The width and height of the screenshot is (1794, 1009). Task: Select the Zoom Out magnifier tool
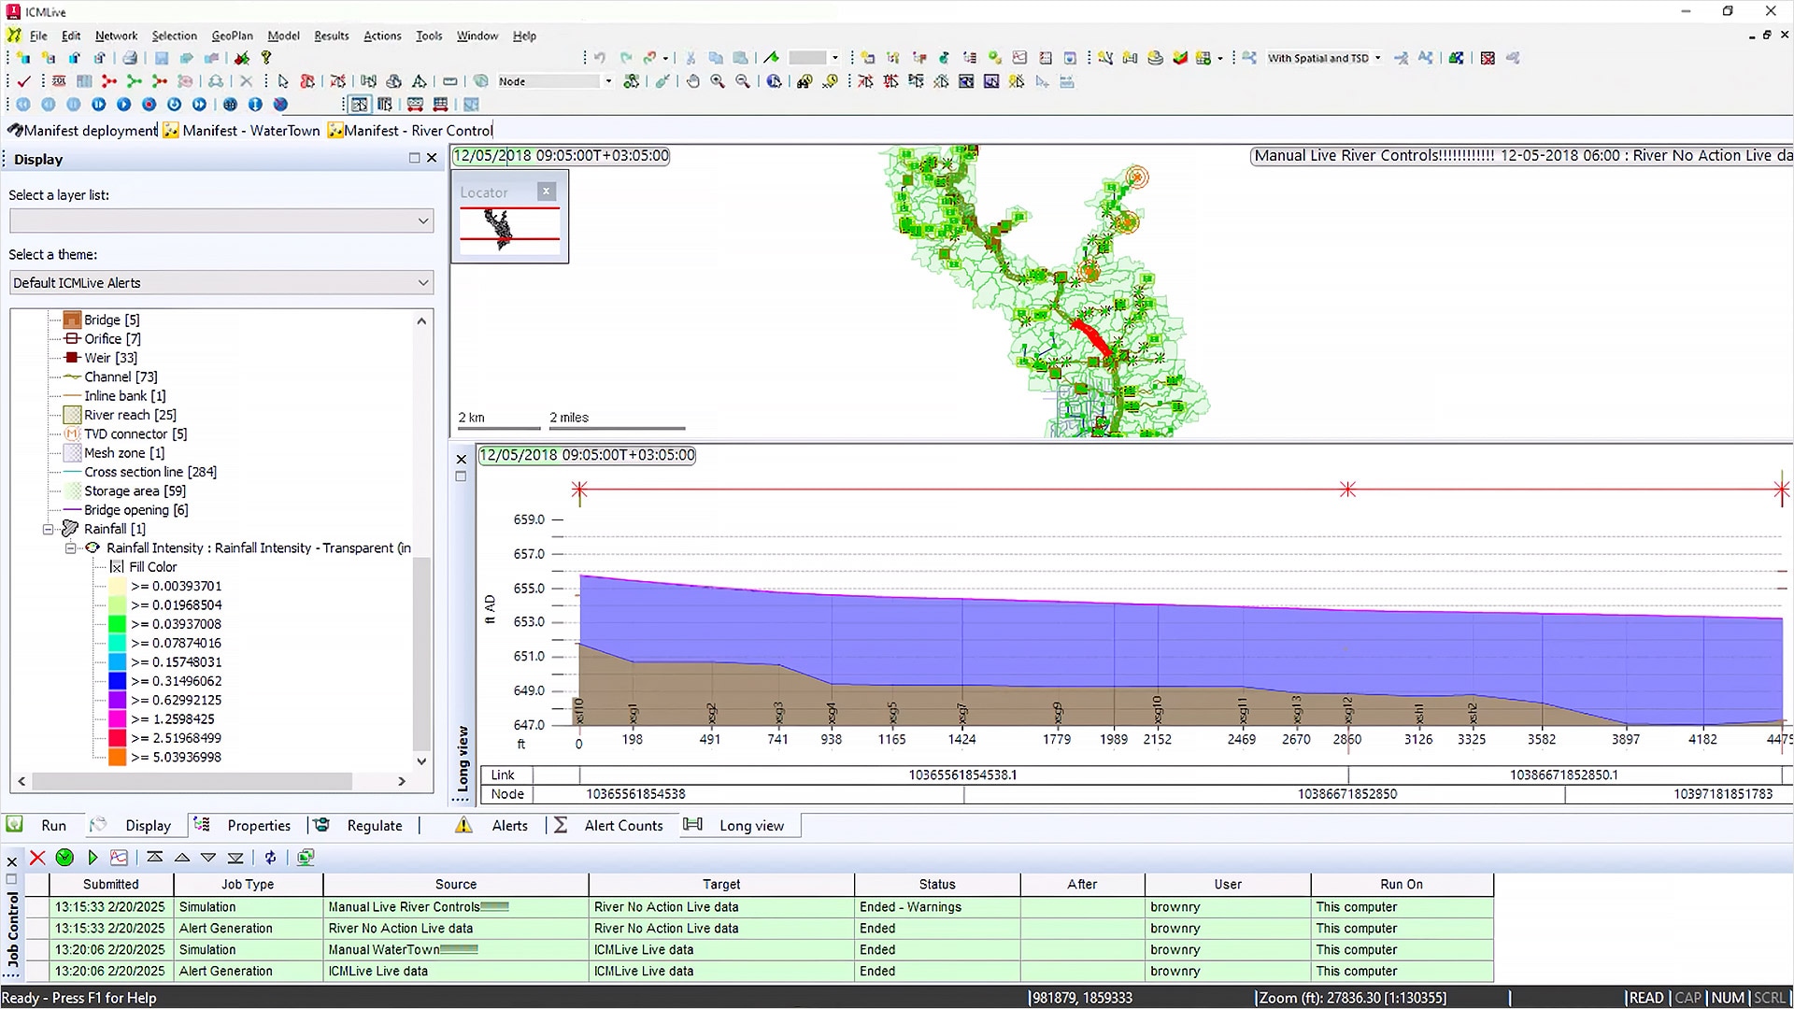click(742, 81)
